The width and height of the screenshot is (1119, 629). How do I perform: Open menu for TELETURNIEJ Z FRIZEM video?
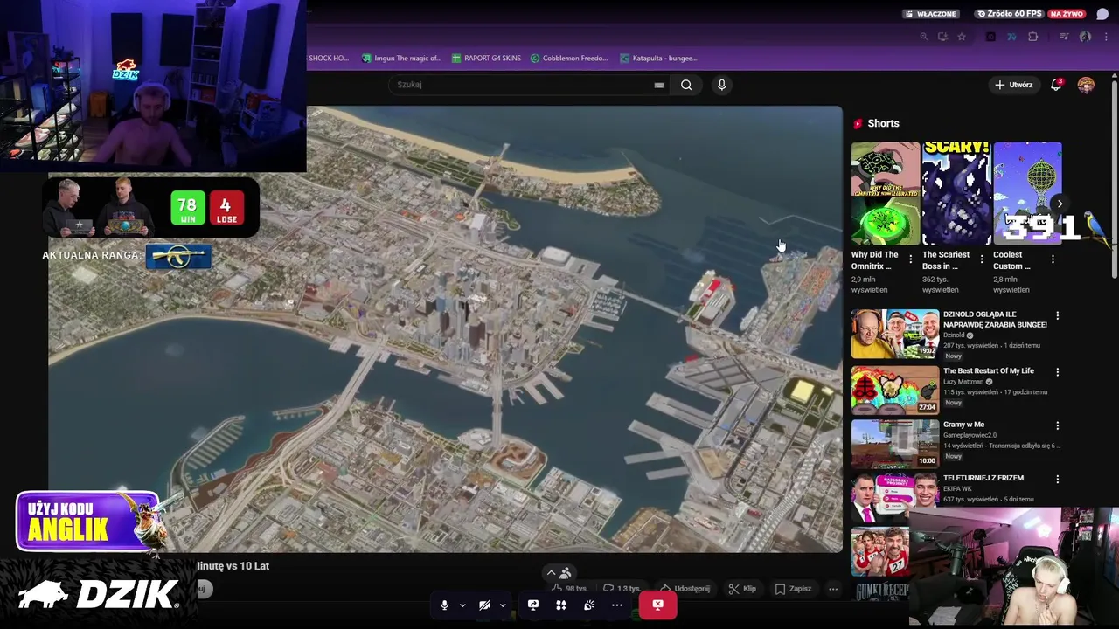click(x=1057, y=479)
